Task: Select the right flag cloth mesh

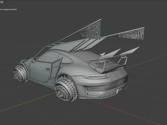Action: coord(132,34)
